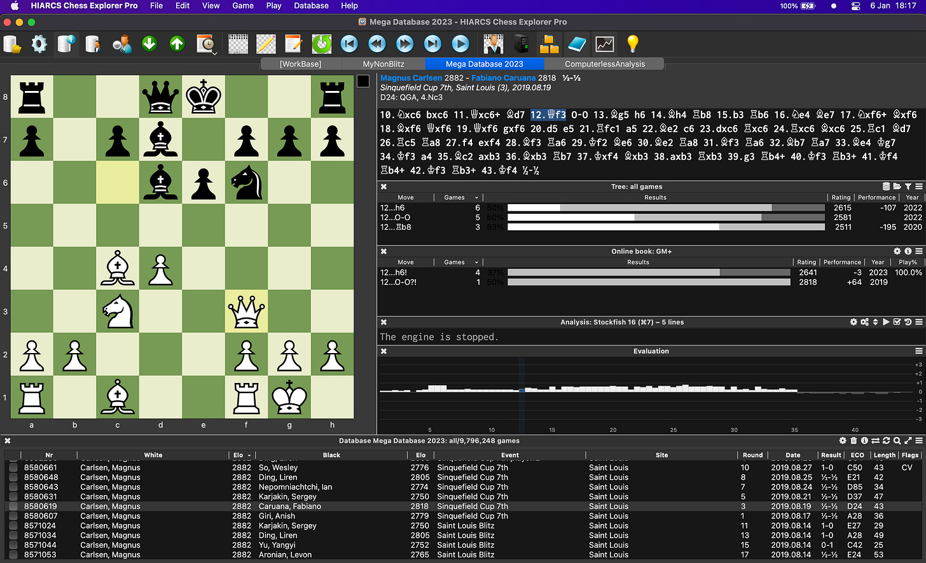The image size is (926, 563).
Task: Click the Tree panel database stack icon
Action: click(x=887, y=186)
